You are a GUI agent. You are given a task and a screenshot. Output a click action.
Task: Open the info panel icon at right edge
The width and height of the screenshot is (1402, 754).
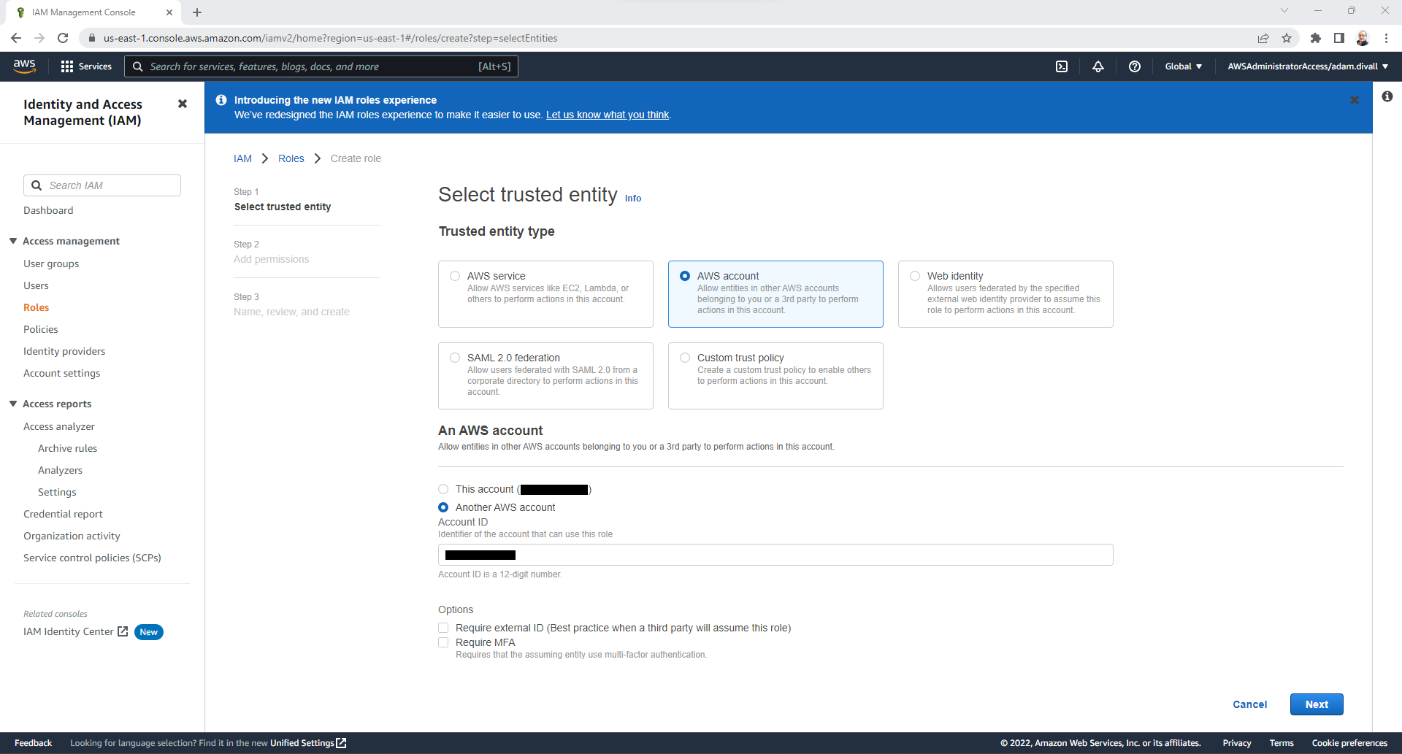(x=1387, y=96)
